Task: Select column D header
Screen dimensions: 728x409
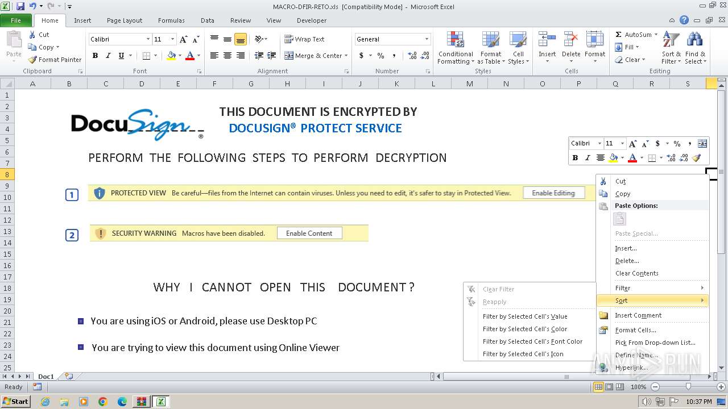Action: [142, 84]
